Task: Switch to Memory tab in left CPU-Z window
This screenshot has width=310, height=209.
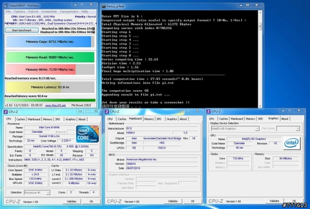Action: click(x=47, y=119)
